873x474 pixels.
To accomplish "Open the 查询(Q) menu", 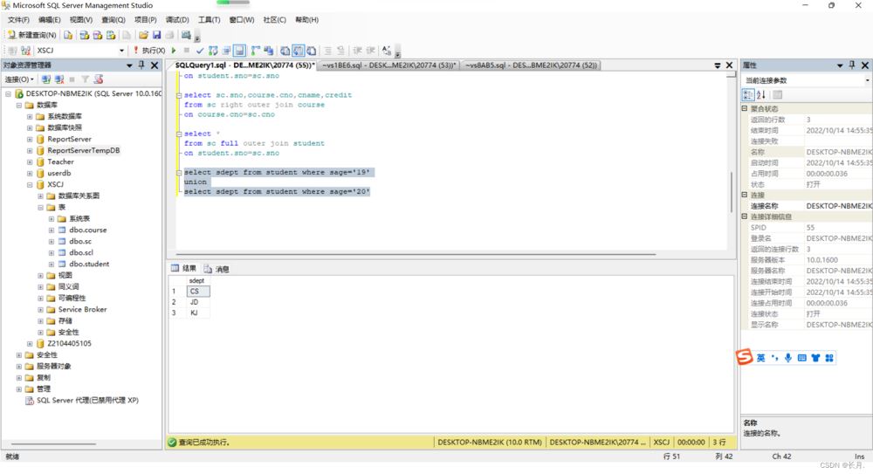I will [x=113, y=19].
